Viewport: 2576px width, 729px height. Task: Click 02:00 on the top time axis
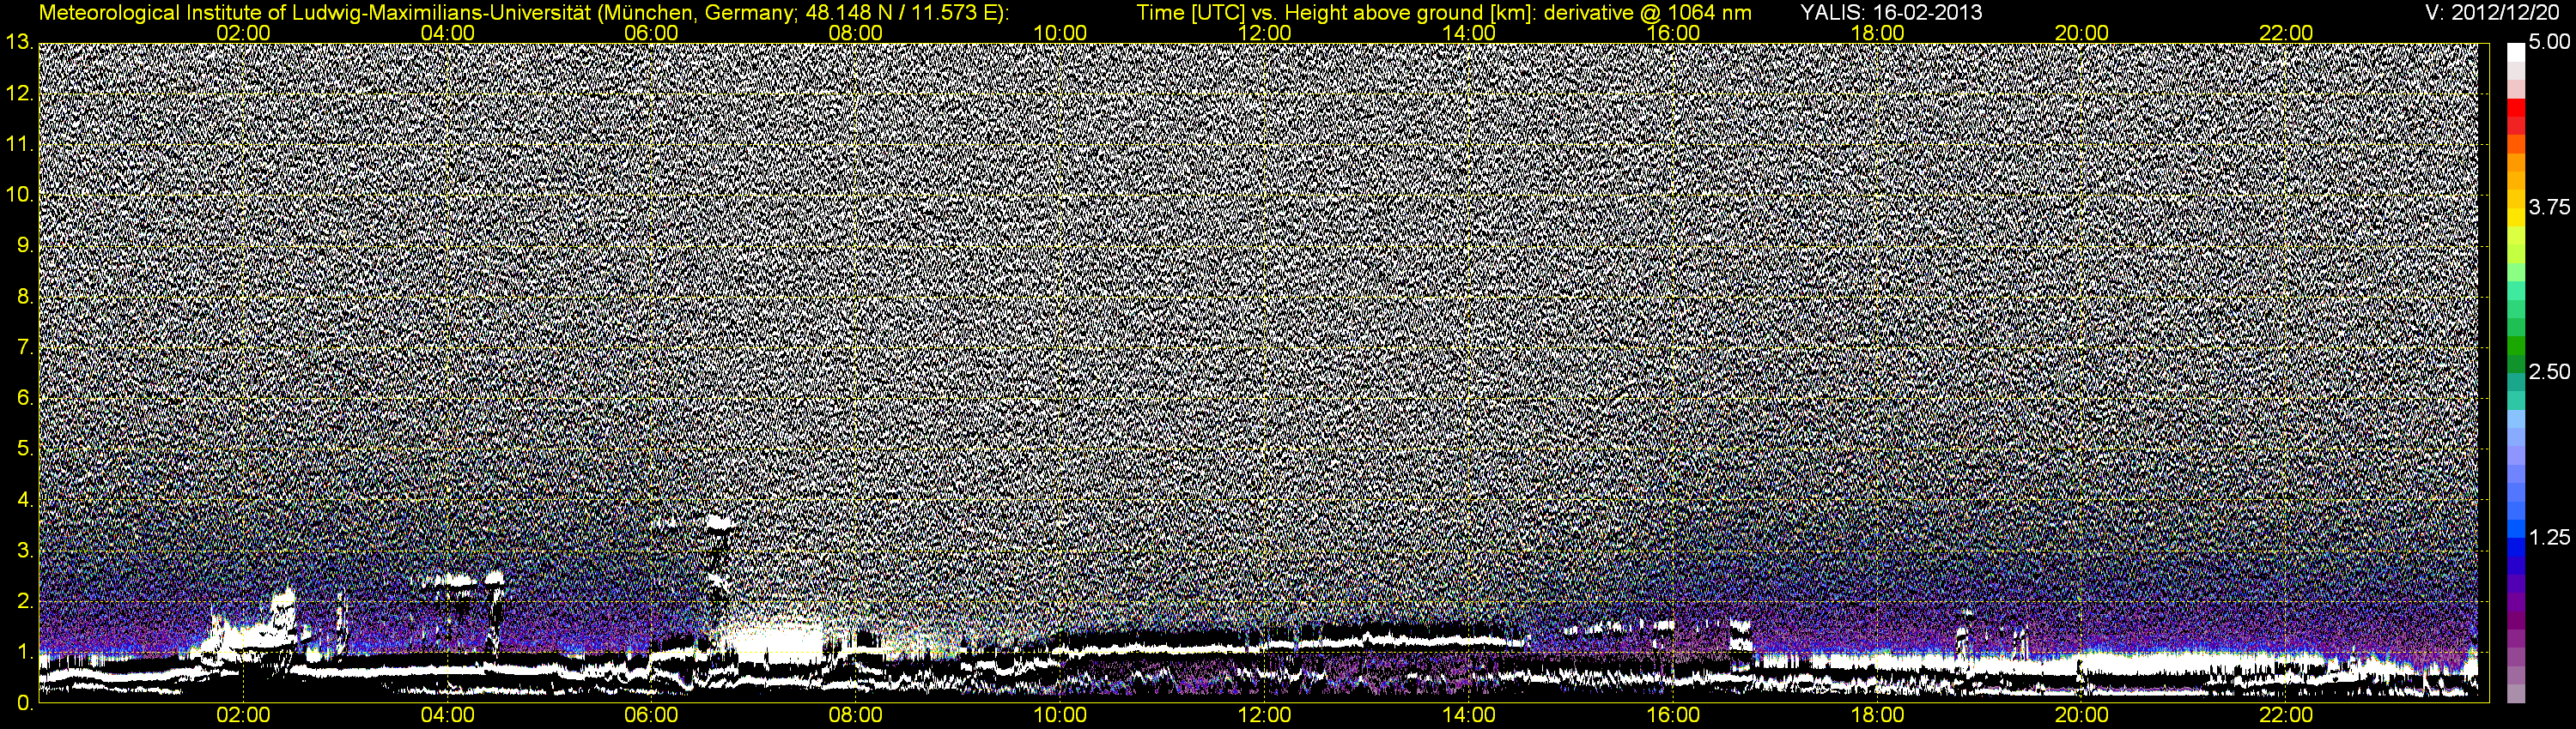(x=243, y=33)
